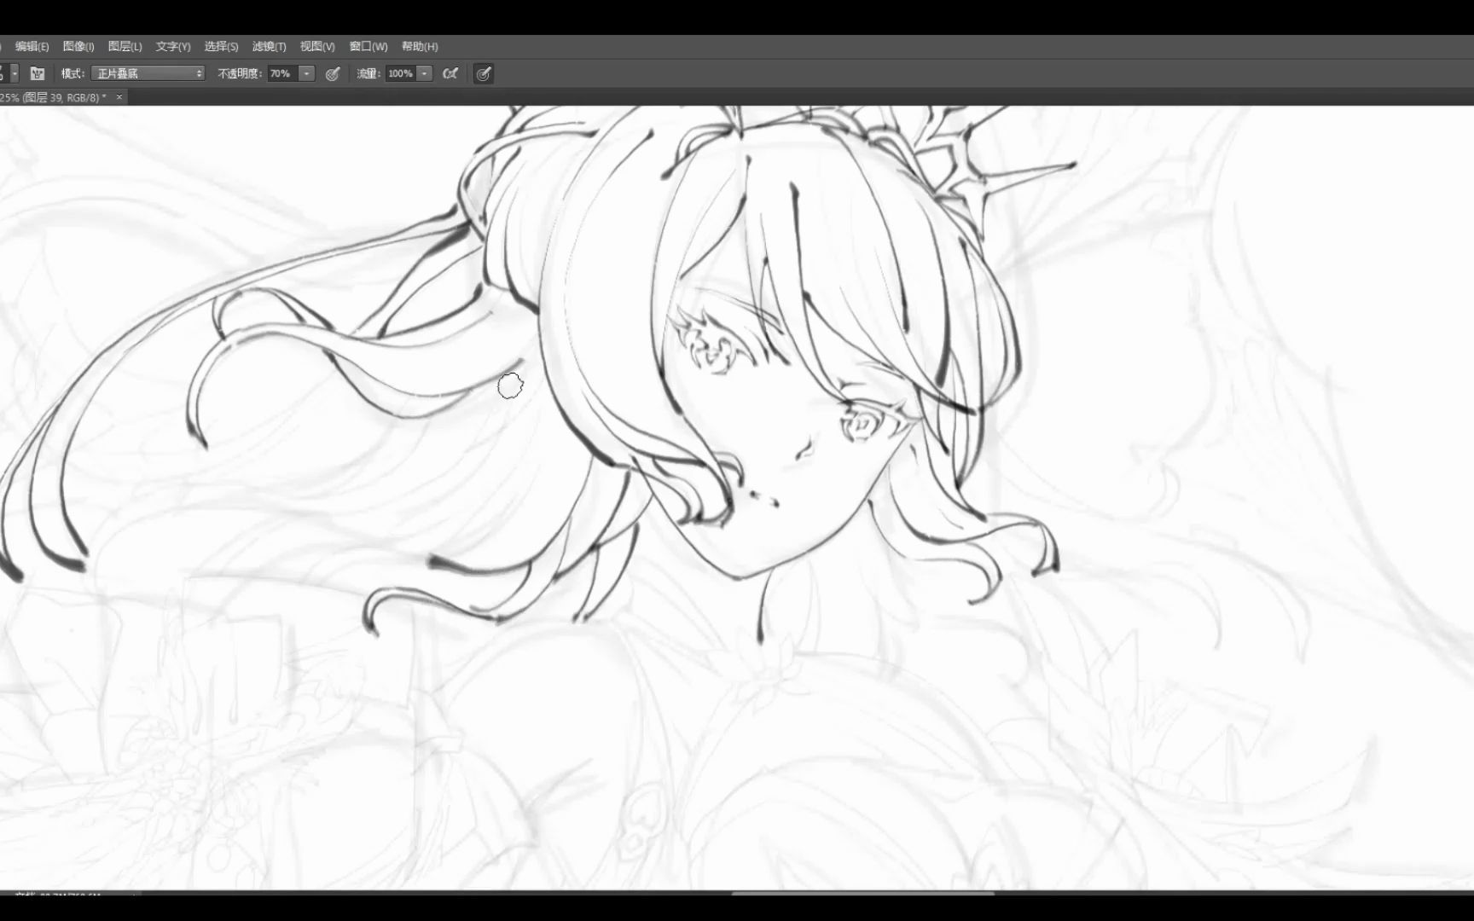Open the 帮助(H) menu
The image size is (1474, 921).
[420, 47]
